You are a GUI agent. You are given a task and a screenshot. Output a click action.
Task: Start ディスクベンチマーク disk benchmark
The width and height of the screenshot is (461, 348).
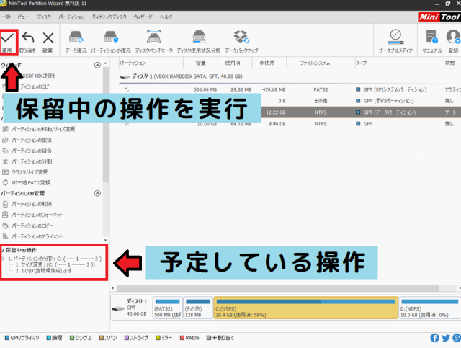[x=153, y=42]
